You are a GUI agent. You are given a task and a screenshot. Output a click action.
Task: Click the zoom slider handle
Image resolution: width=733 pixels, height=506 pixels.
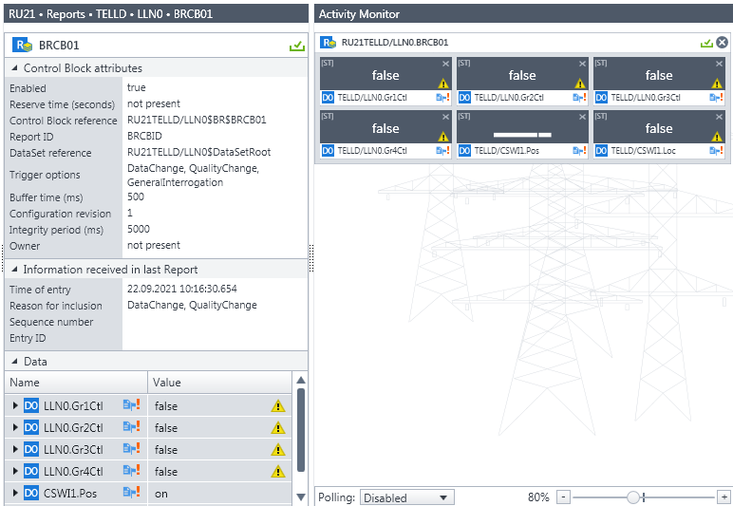click(633, 497)
